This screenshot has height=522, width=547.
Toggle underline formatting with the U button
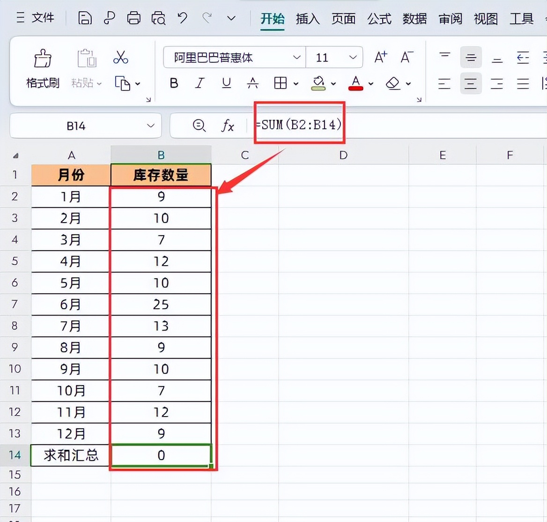[226, 83]
